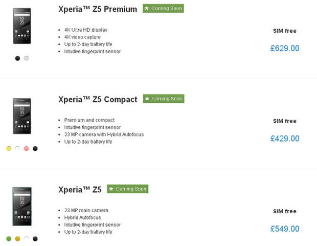Pick gold color for Xperia Z5
This screenshot has height=246, width=317.
[x=17, y=239]
